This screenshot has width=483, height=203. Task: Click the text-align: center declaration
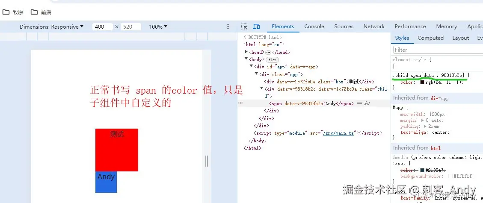425,132
